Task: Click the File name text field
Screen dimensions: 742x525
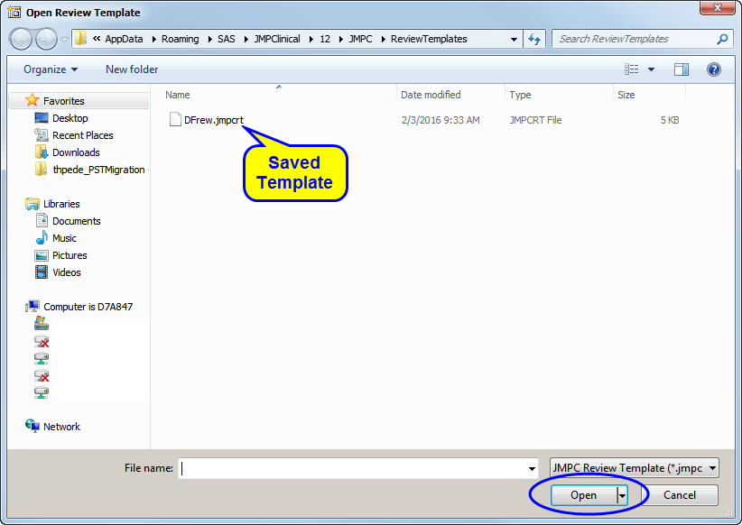Action: (x=352, y=468)
